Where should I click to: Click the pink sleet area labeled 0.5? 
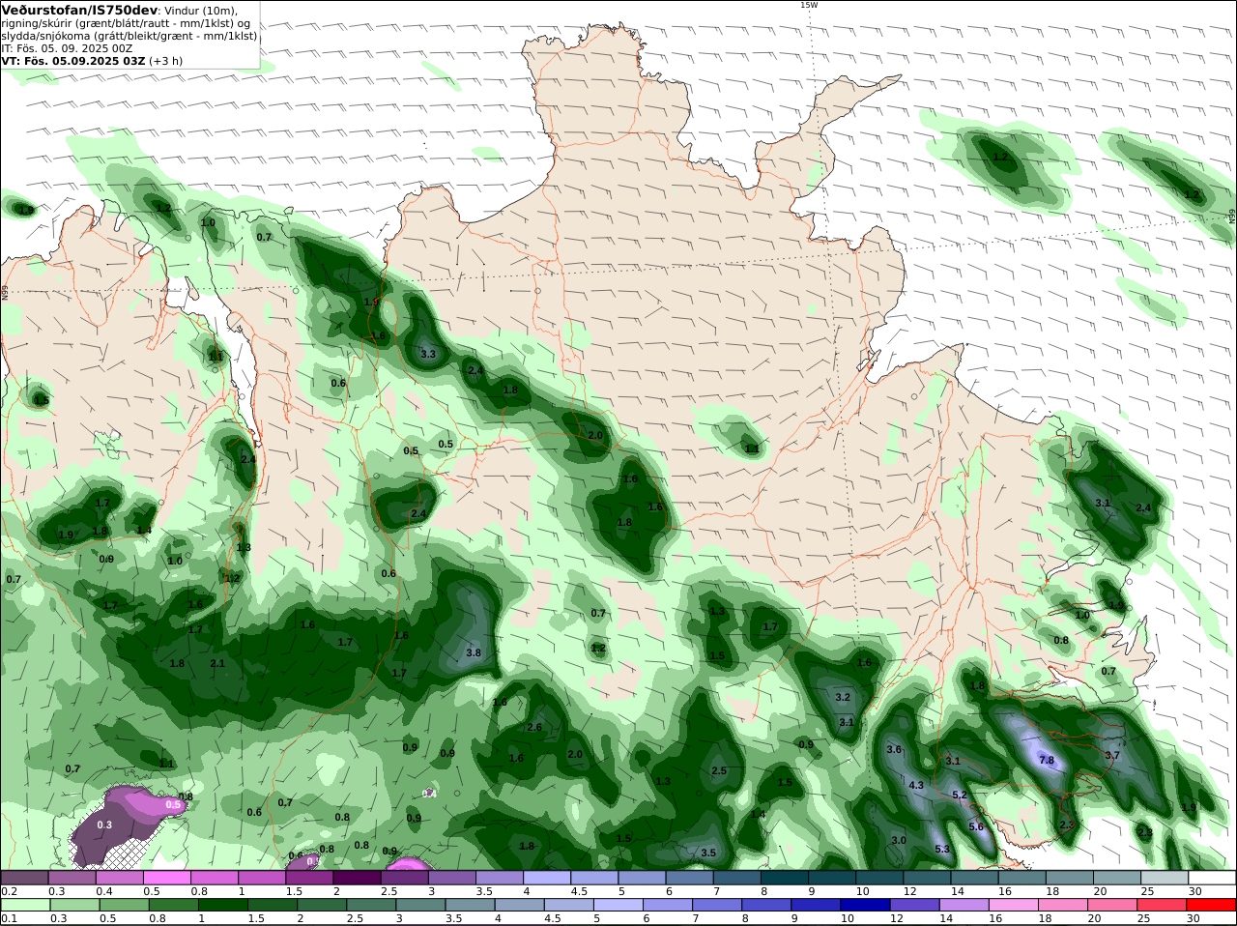point(159,802)
